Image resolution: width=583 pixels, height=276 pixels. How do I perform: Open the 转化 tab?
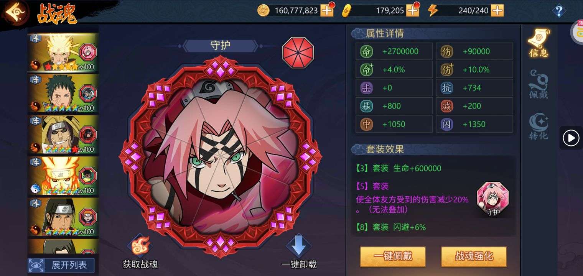click(x=539, y=126)
